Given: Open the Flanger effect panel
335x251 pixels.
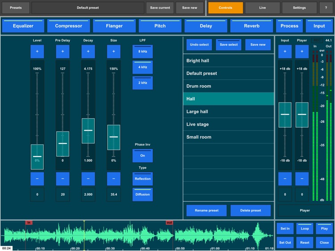Looking at the screenshot, I should pos(114,26).
